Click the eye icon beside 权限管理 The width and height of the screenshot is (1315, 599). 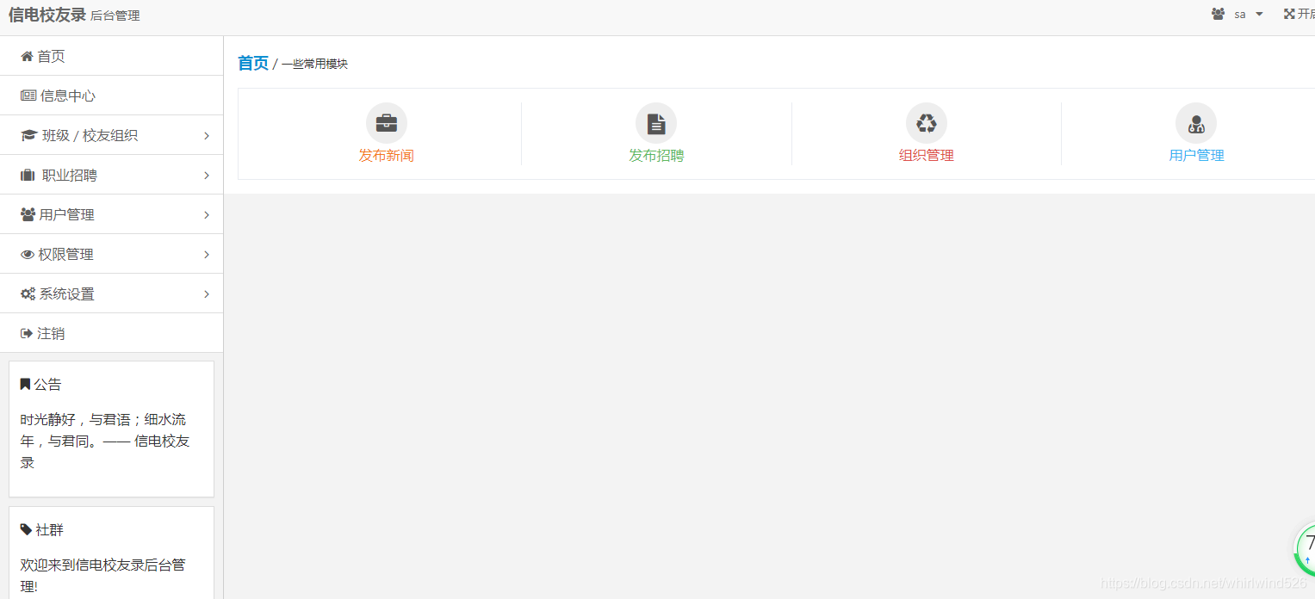point(28,254)
